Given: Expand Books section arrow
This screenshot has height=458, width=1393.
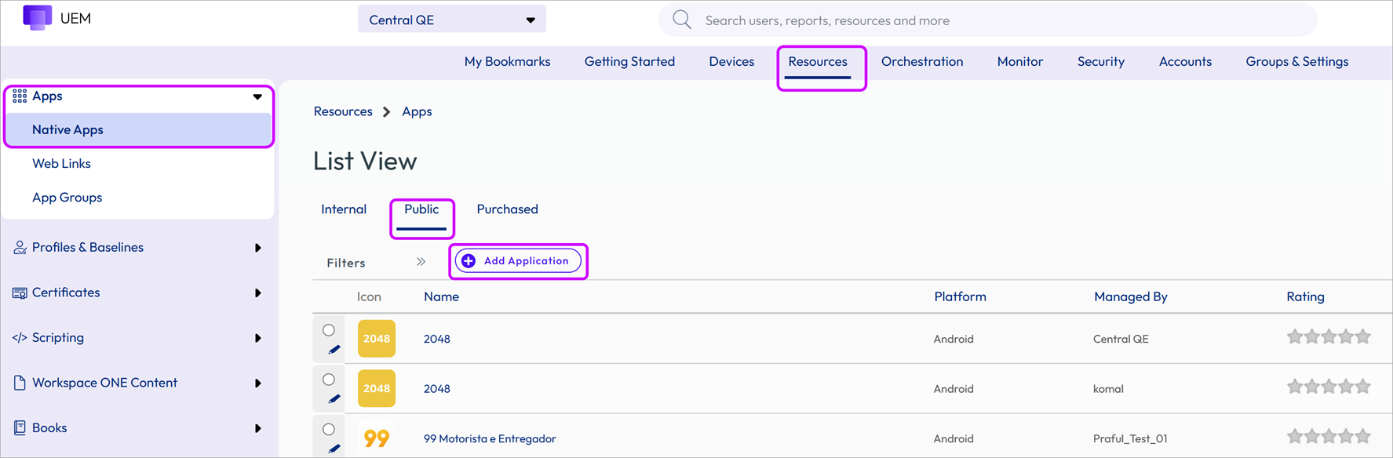Looking at the screenshot, I should pyautogui.click(x=257, y=428).
